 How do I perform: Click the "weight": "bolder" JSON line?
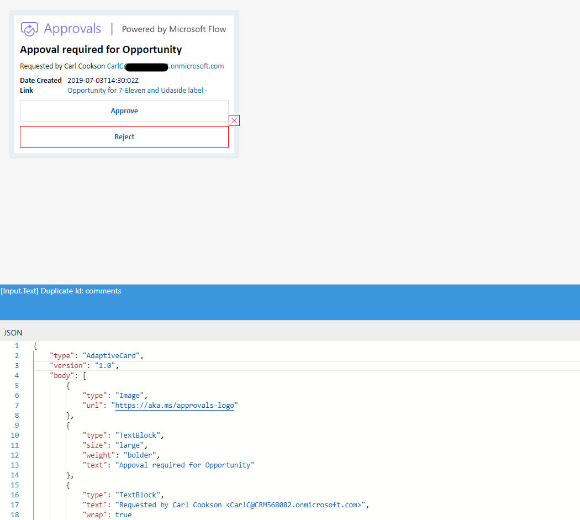(121, 455)
